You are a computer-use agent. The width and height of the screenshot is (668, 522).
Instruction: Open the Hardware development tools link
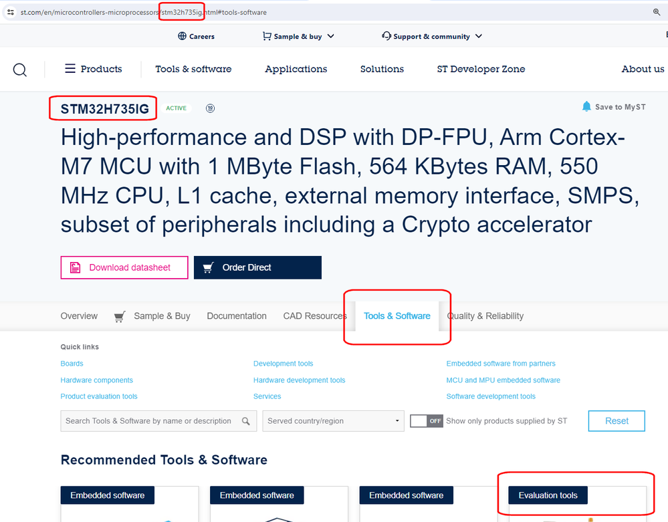point(299,380)
